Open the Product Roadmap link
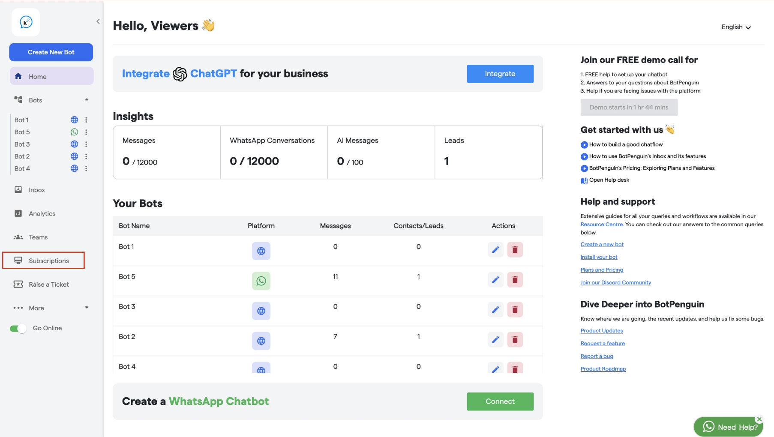Image resolution: width=774 pixels, height=437 pixels. pos(603,369)
